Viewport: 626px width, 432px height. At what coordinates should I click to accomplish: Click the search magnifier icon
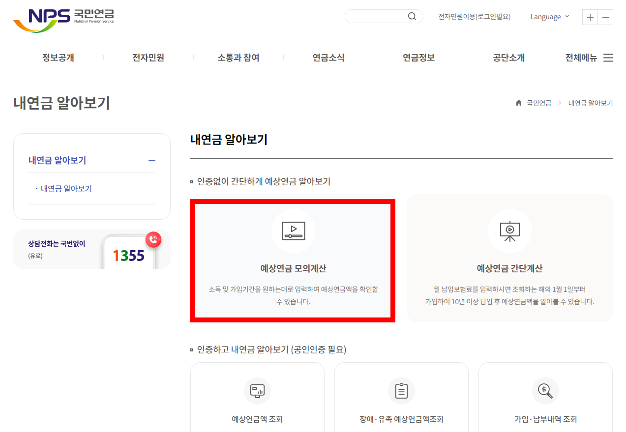(412, 16)
